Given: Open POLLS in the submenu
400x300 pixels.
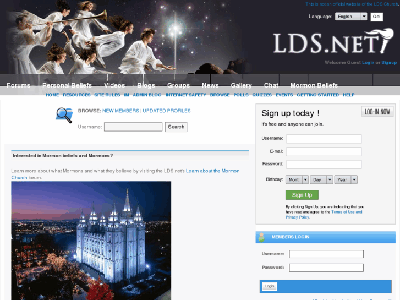Looking at the screenshot, I should [241, 95].
